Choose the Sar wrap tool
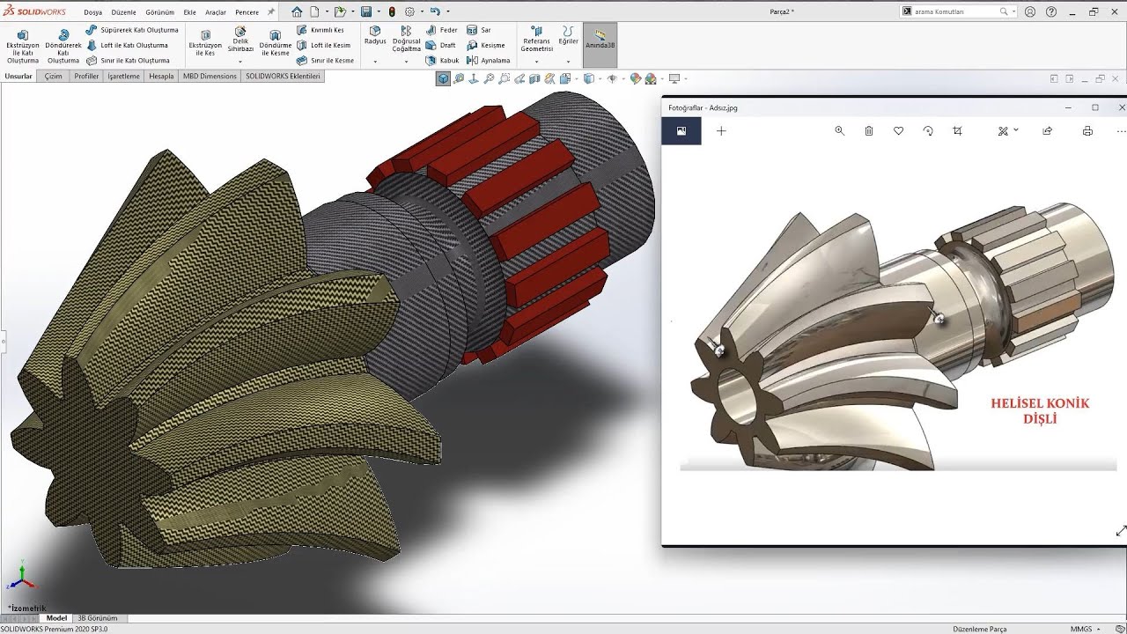 (x=479, y=30)
